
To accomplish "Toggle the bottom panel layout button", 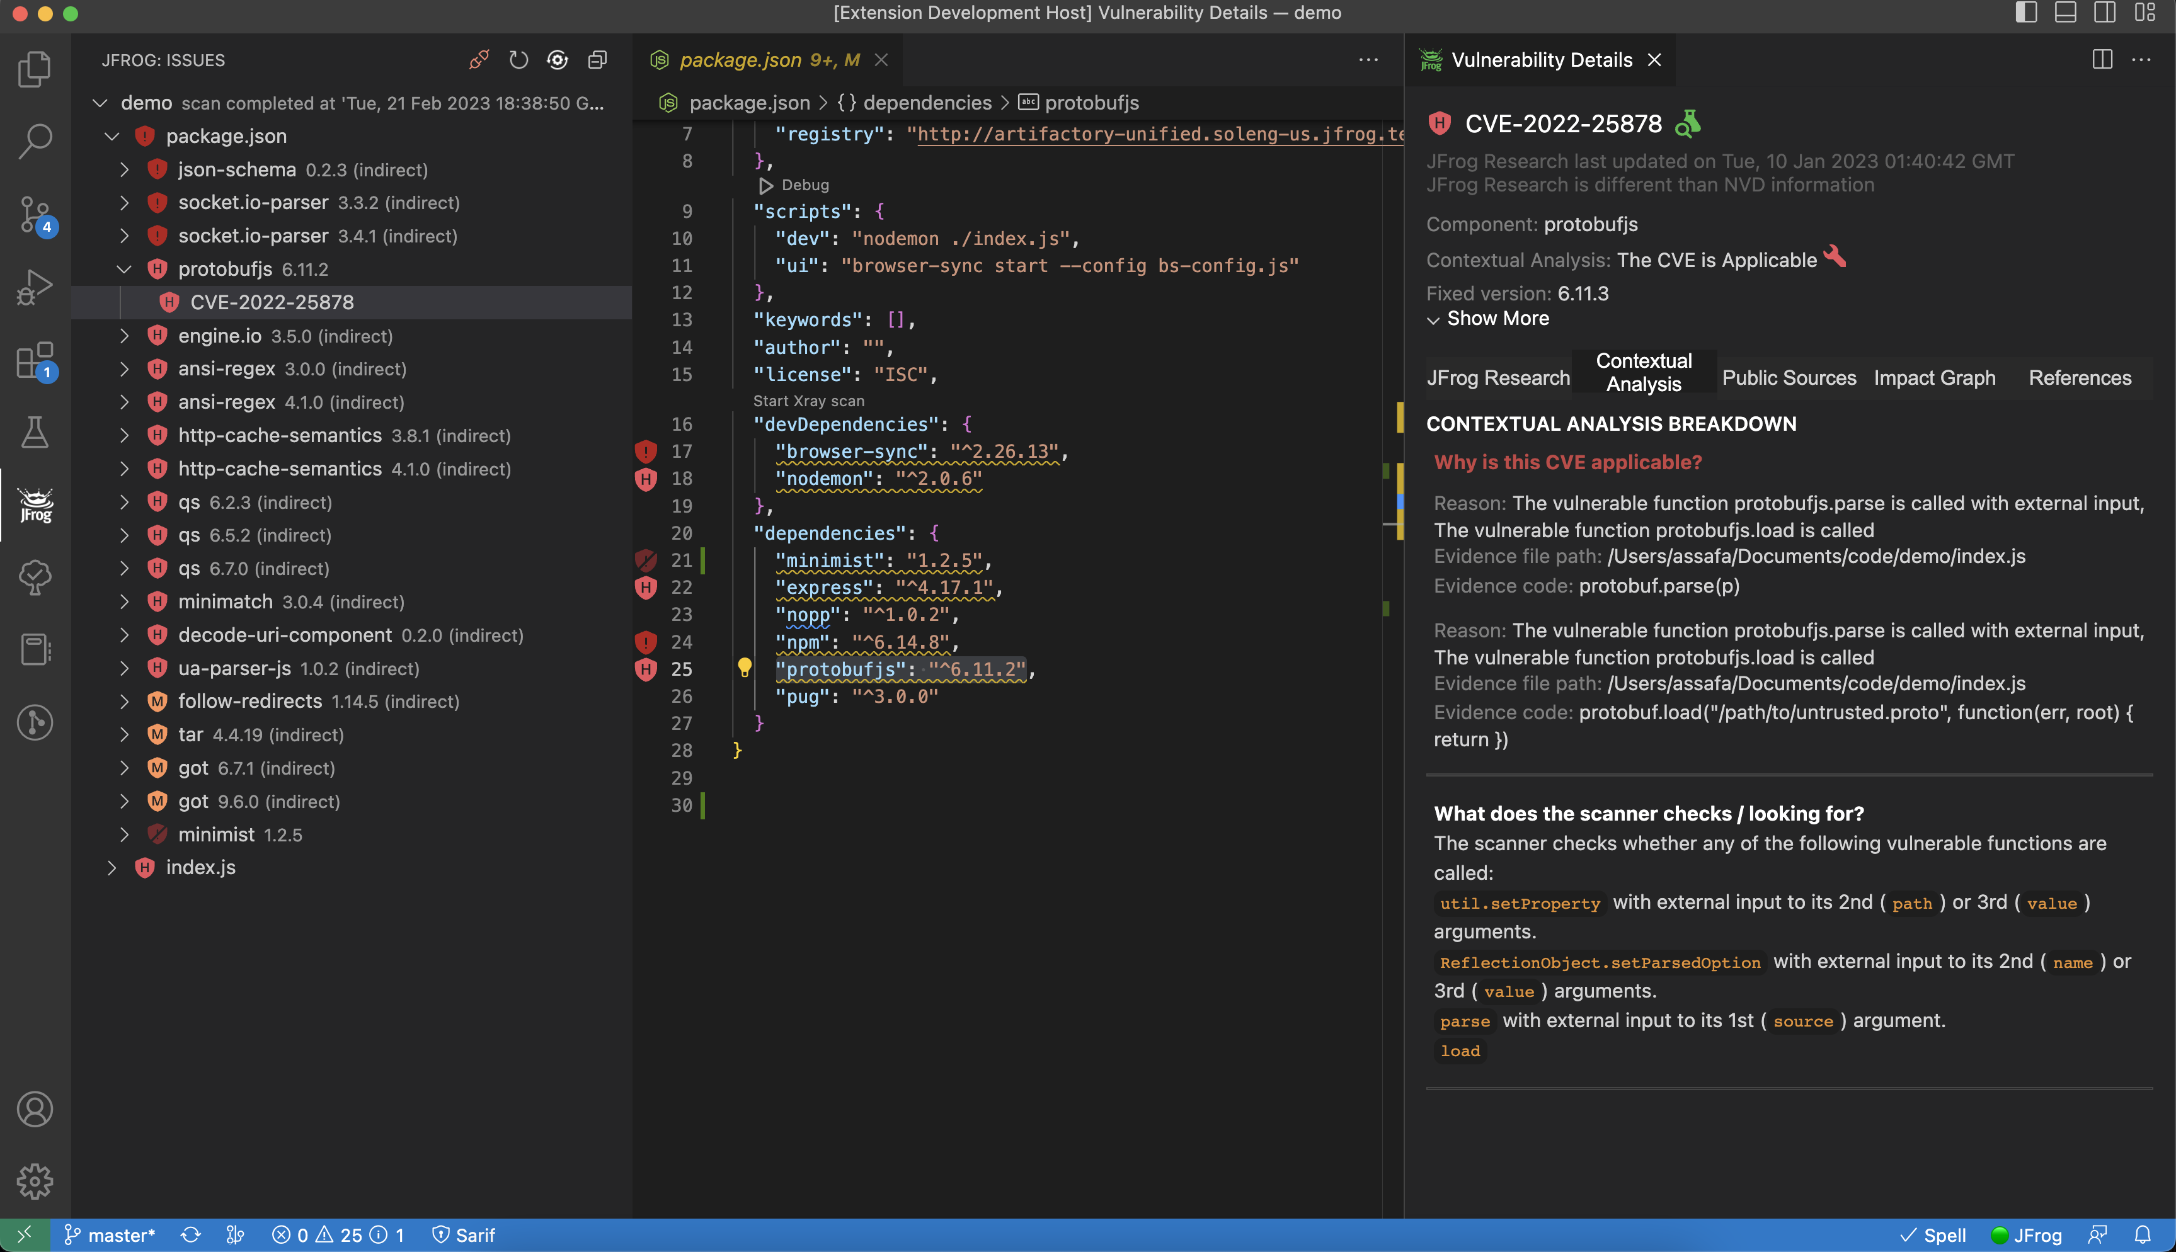I will tap(2065, 13).
